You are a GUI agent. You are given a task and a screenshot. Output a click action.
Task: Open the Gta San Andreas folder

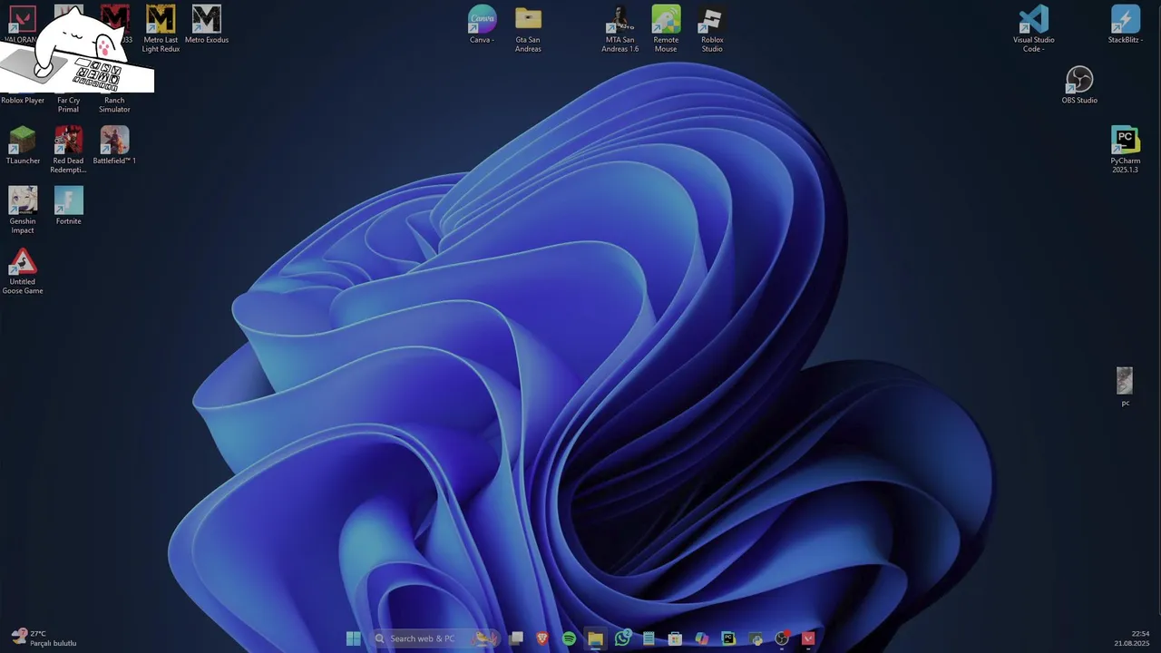point(528,28)
